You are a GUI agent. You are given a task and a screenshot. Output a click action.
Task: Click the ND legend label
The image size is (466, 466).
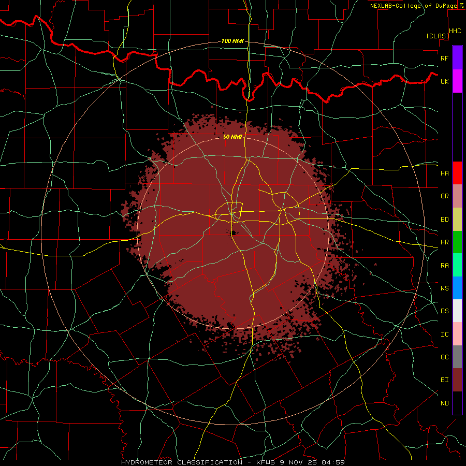[x=445, y=403]
